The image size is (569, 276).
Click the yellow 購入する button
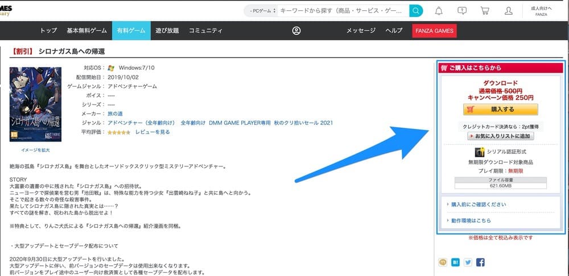(x=500, y=110)
